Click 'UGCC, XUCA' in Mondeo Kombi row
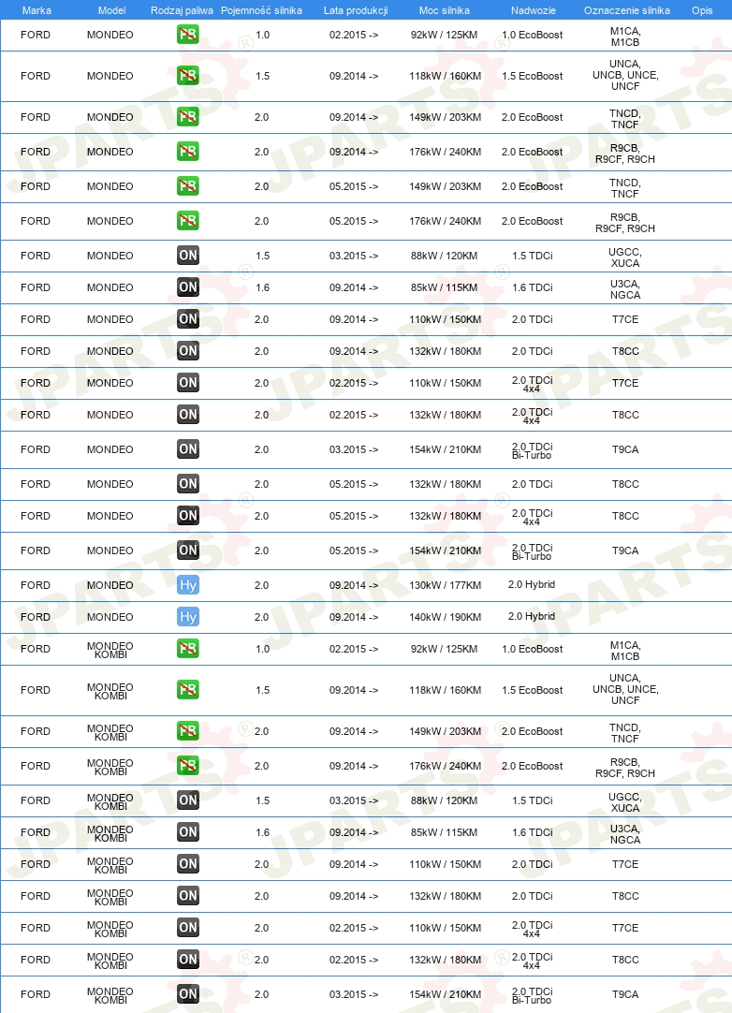Viewport: 732px width, 1013px height. click(x=625, y=802)
